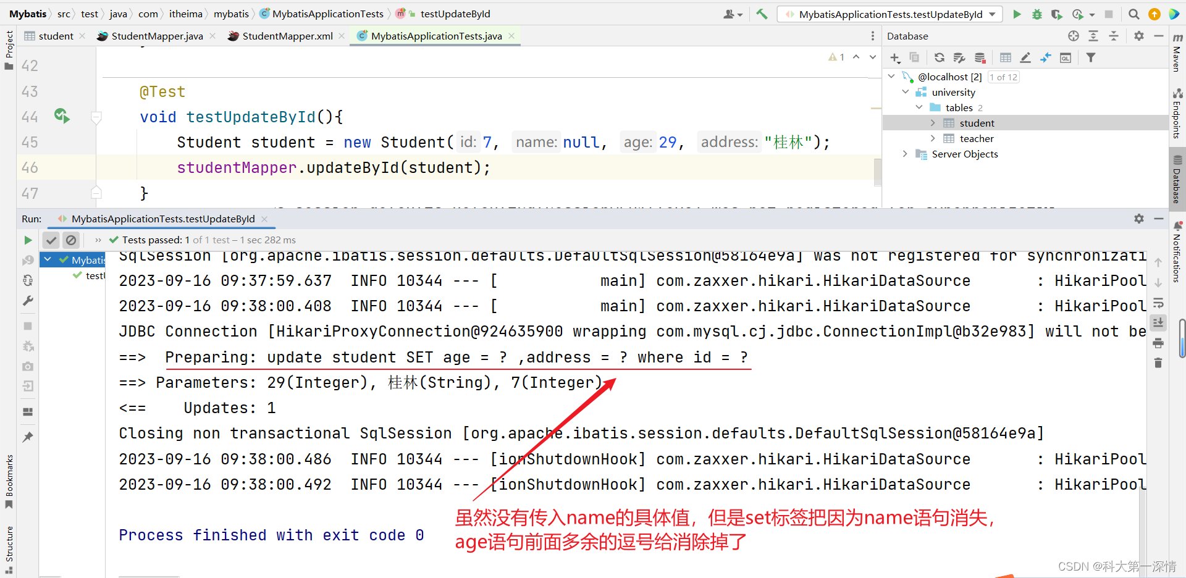Viewport: 1186px width, 578px height.
Task: Expand the teacher table node
Action: [x=933, y=138]
